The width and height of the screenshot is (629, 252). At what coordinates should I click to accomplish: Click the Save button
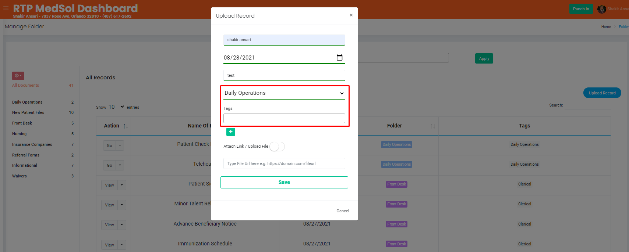coord(284,182)
